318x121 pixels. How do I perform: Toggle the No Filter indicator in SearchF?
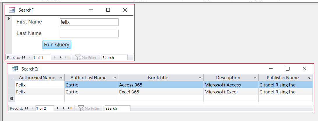coord(86,57)
